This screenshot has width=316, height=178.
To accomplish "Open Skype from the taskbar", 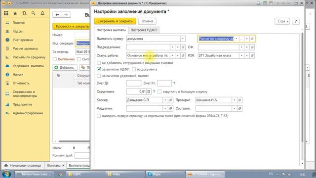I will (164, 175).
